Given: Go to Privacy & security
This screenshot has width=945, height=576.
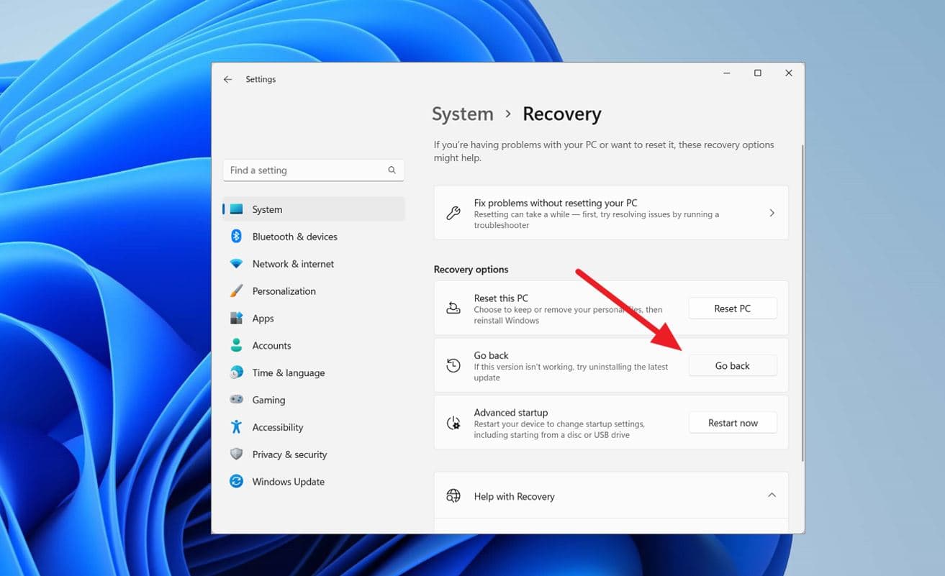Looking at the screenshot, I should click(x=314, y=454).
